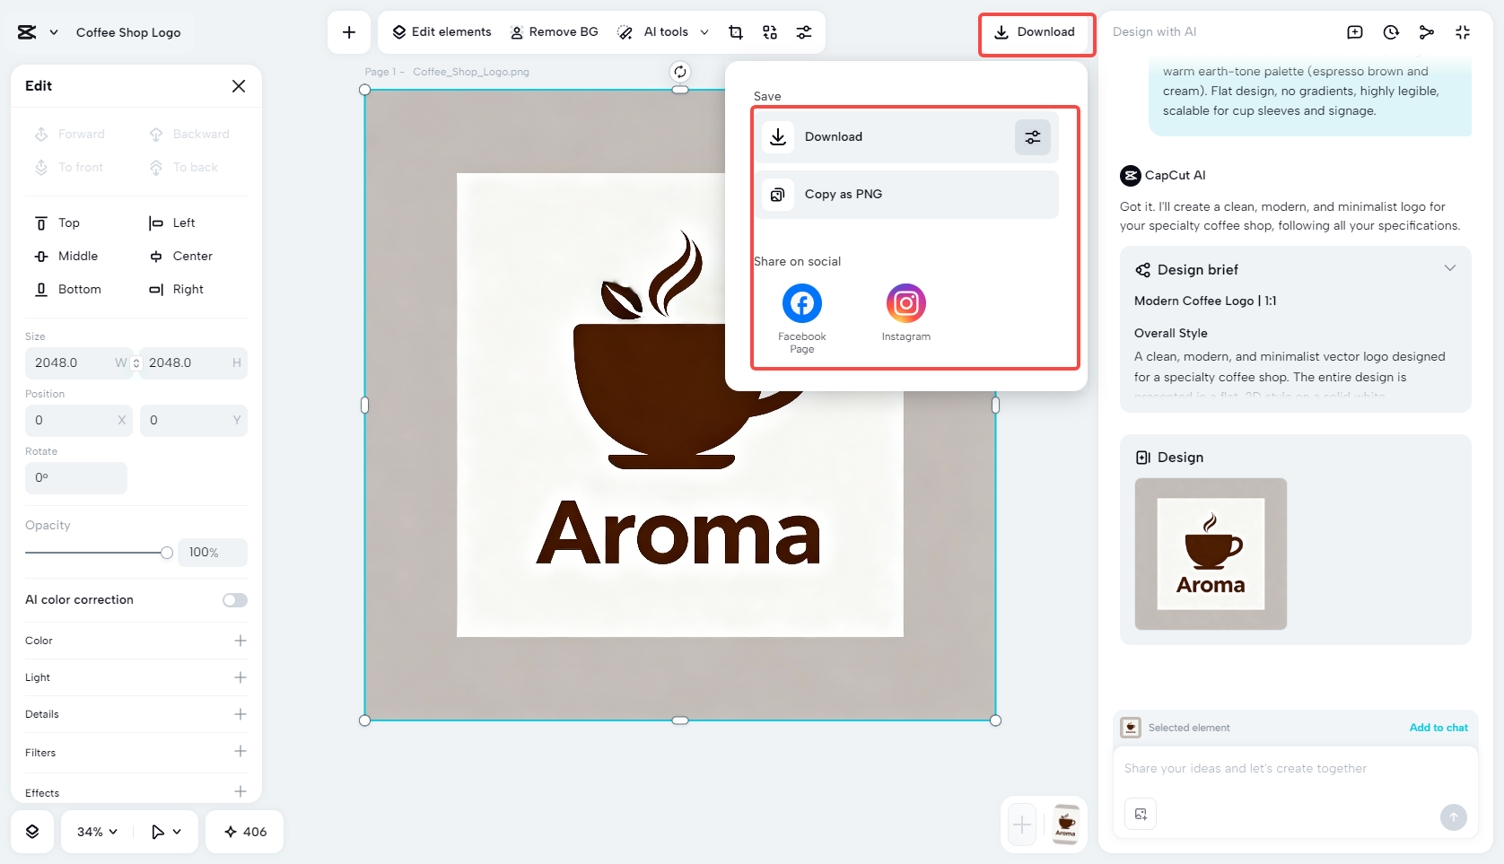
Task: Start a new AI chat conversation
Action: coord(1354,31)
